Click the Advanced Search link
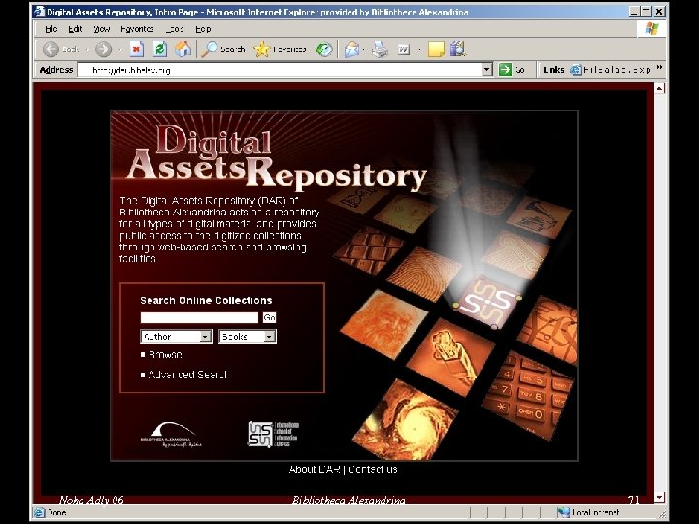Image resolution: width=699 pixels, height=524 pixels. [187, 375]
